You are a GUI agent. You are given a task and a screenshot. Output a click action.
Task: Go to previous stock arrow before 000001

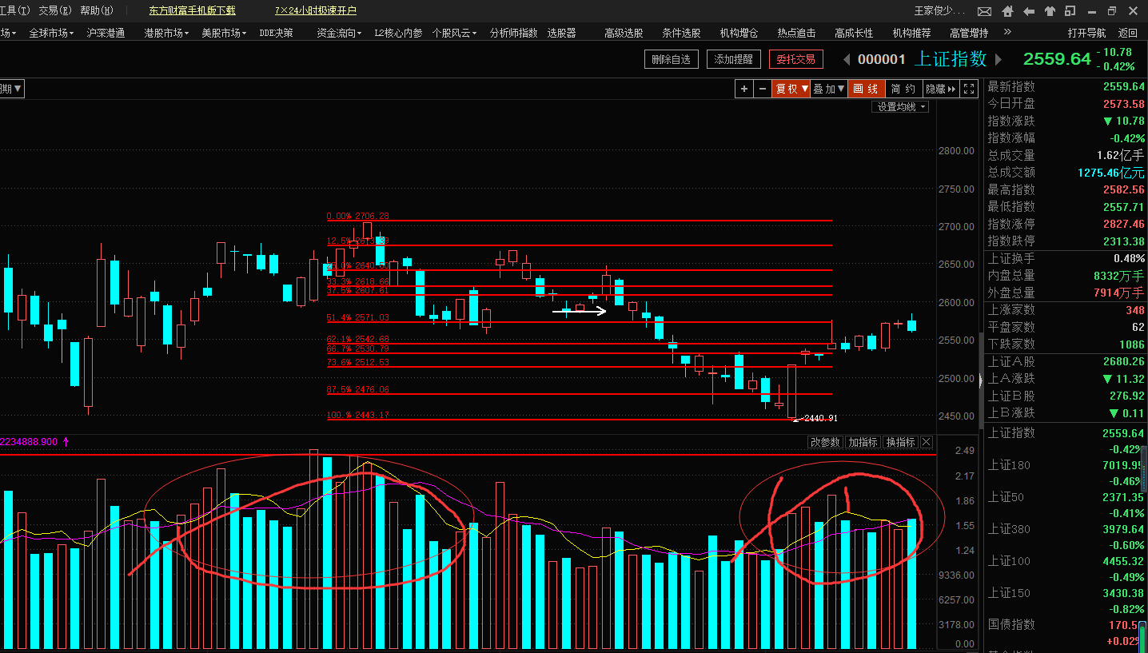(x=847, y=60)
